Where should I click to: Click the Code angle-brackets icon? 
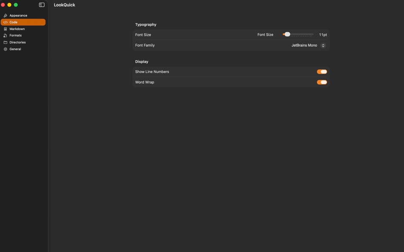pos(5,22)
